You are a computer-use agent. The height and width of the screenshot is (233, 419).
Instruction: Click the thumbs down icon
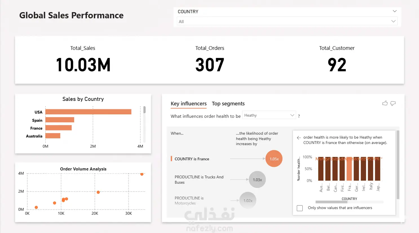tap(393, 103)
